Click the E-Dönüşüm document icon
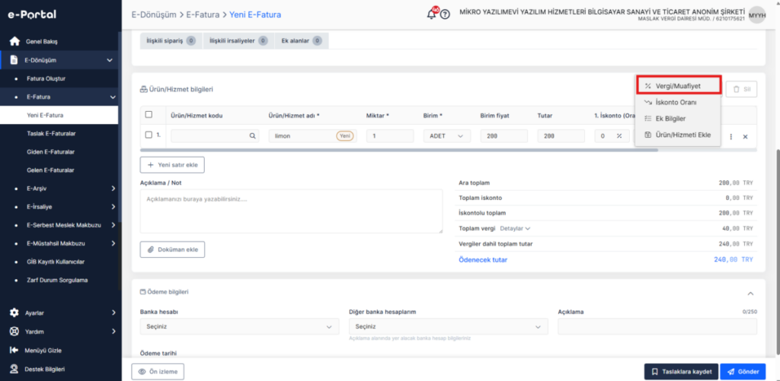The image size is (780, 381). [14, 60]
